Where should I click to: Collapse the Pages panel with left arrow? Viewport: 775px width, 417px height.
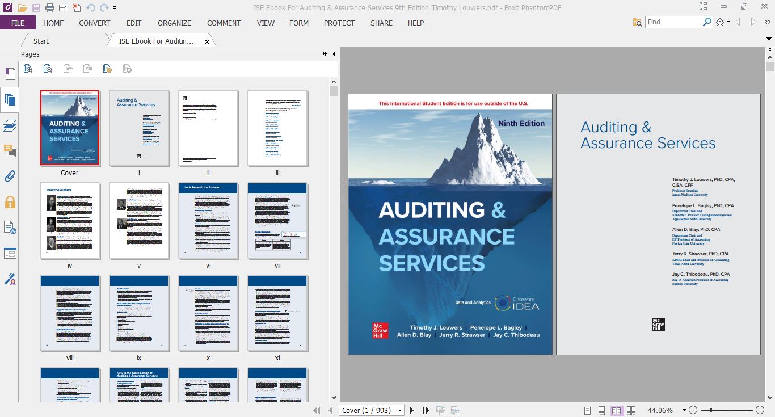tap(334, 54)
